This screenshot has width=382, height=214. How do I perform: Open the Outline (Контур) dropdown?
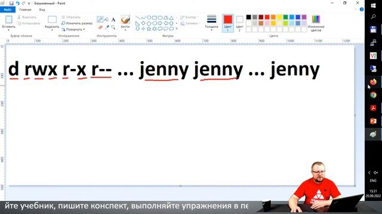pyautogui.click(x=190, y=17)
